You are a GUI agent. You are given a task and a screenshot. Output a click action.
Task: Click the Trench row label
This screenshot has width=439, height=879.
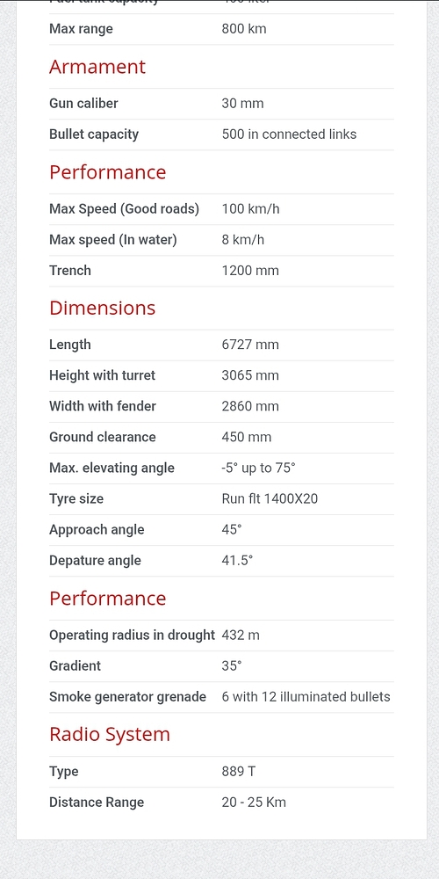pos(70,270)
